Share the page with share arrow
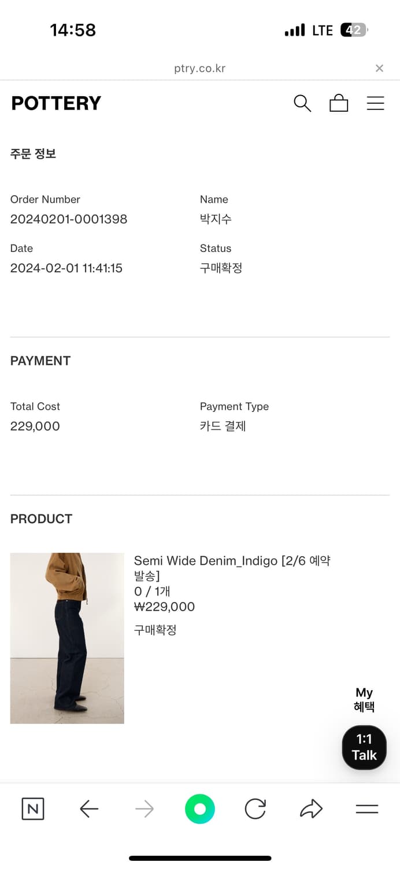Viewport: 400px width, 869px height. click(311, 809)
